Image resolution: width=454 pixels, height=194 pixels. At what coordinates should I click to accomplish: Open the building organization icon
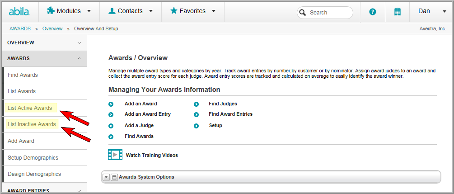click(398, 12)
